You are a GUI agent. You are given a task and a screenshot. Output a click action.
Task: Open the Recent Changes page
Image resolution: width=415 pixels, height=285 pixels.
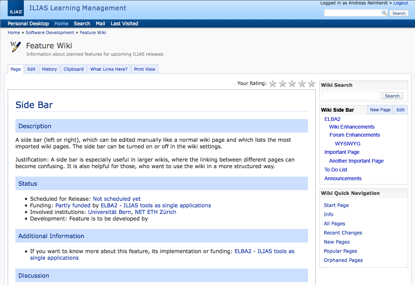pyautogui.click(x=343, y=233)
